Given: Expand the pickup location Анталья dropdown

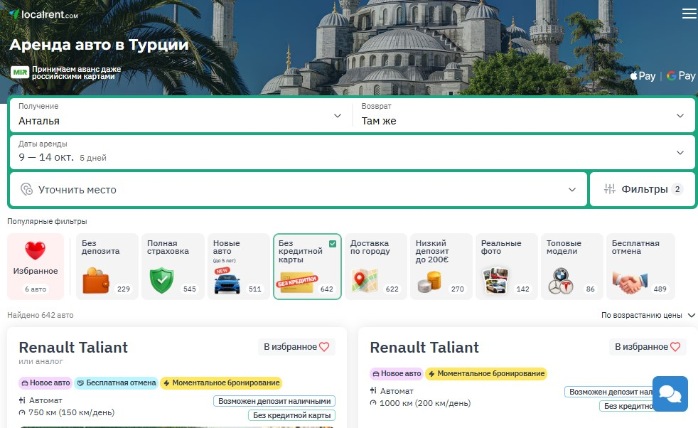Looking at the screenshot, I should coord(181,115).
